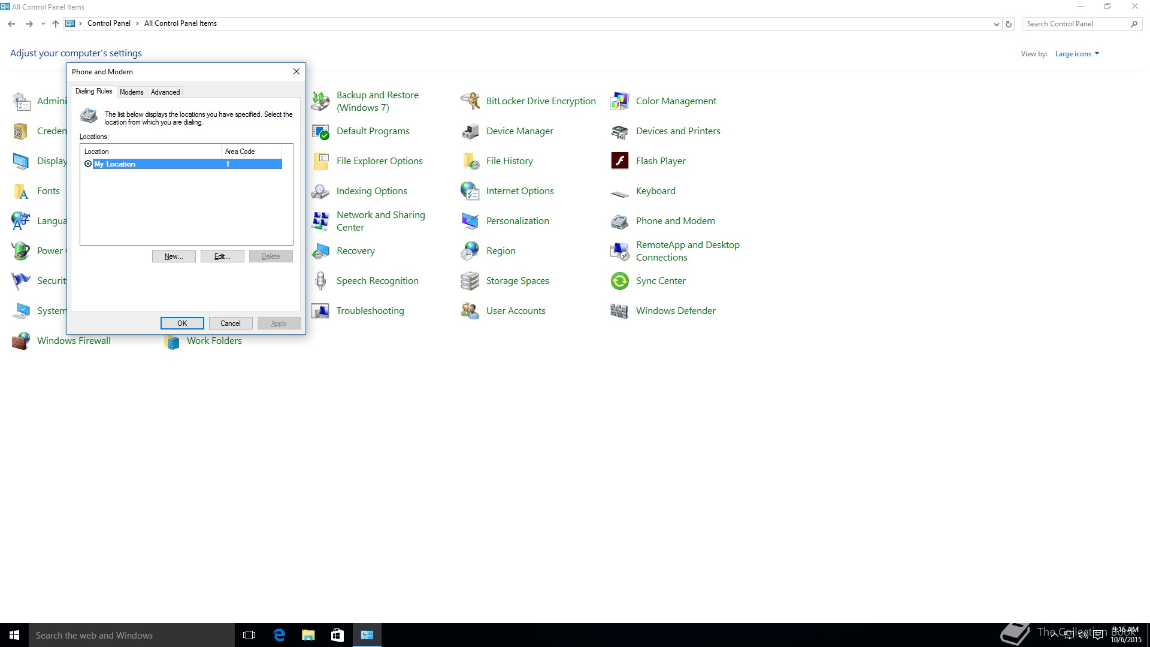The width and height of the screenshot is (1150, 647).
Task: Open recent locations dropdown next to Forward
Action: pos(43,24)
